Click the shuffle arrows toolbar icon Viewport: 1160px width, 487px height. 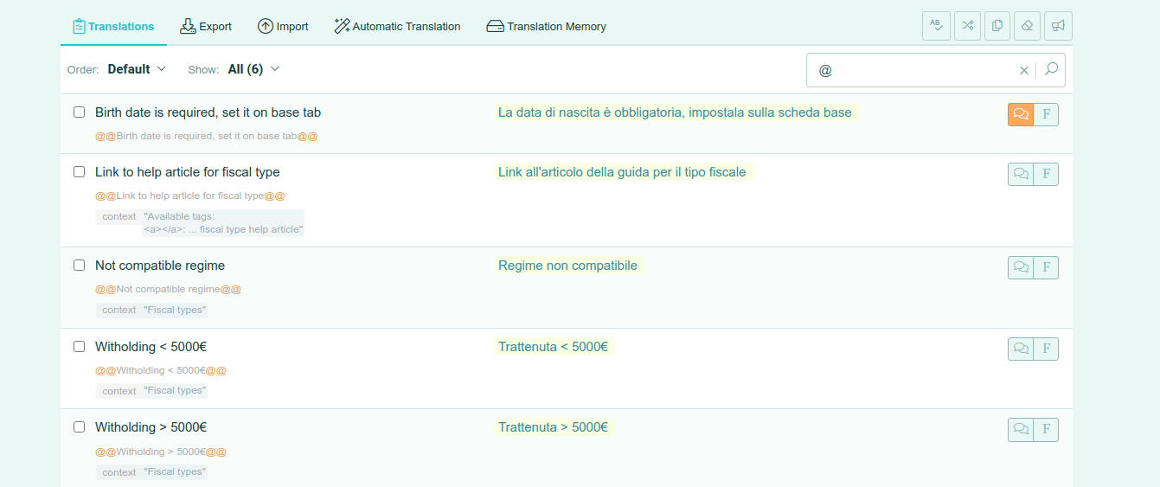tap(967, 26)
